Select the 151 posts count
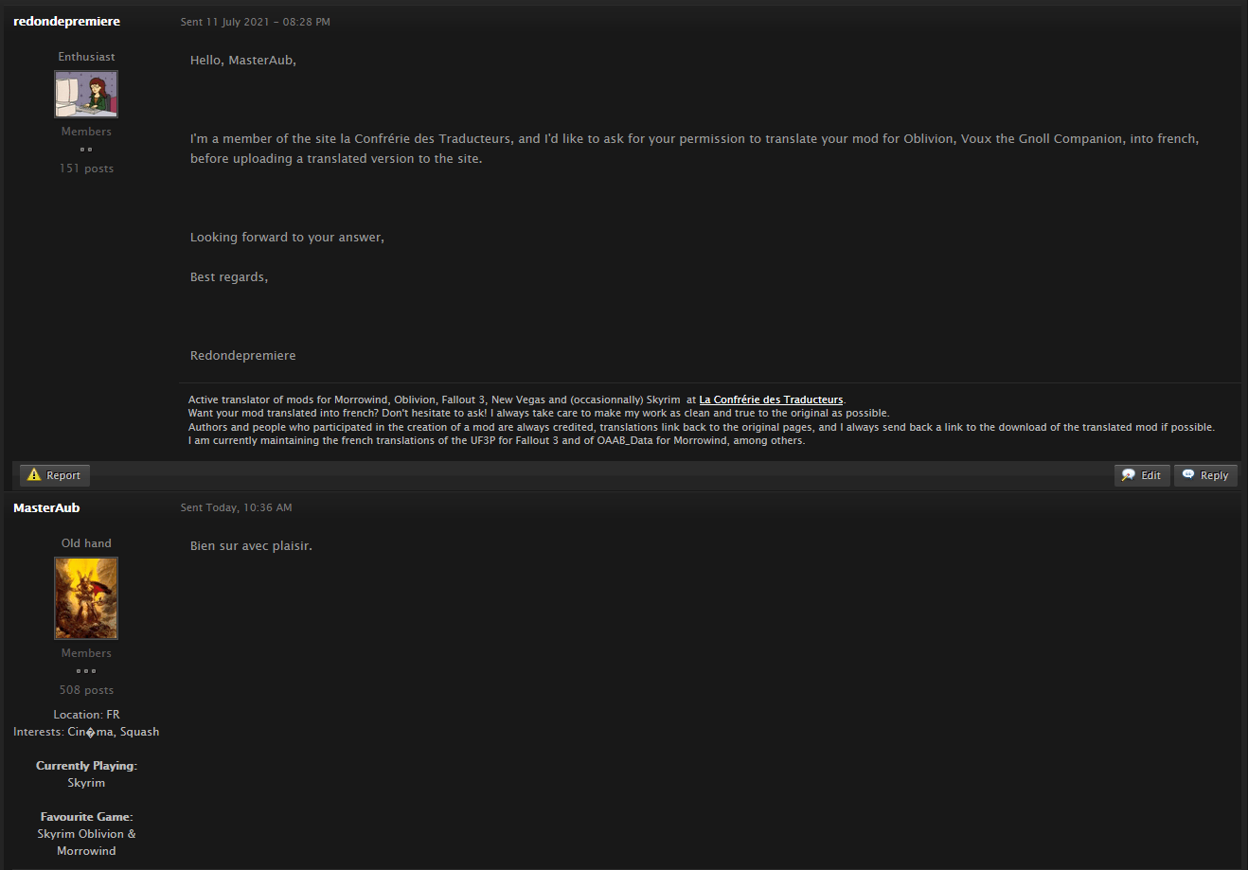This screenshot has height=870, width=1248. [x=86, y=169]
